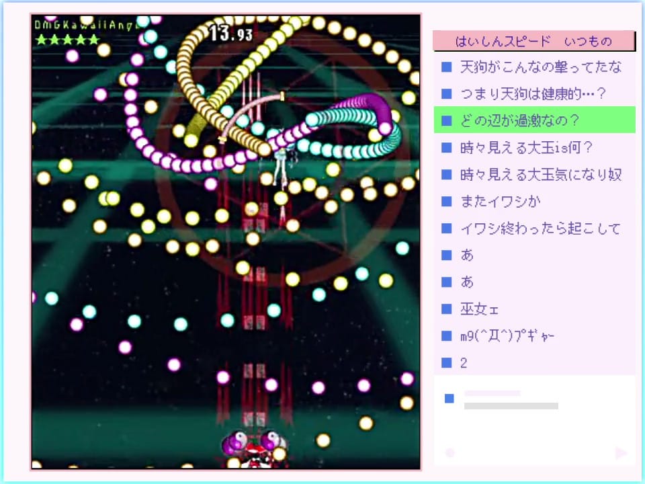Click the blue square next to 巫女ェ
This screenshot has width=645, height=484.
446,309
